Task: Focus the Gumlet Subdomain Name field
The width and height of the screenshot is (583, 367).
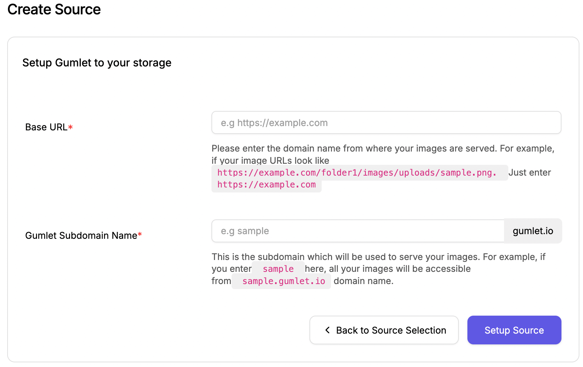Action: pyautogui.click(x=358, y=231)
